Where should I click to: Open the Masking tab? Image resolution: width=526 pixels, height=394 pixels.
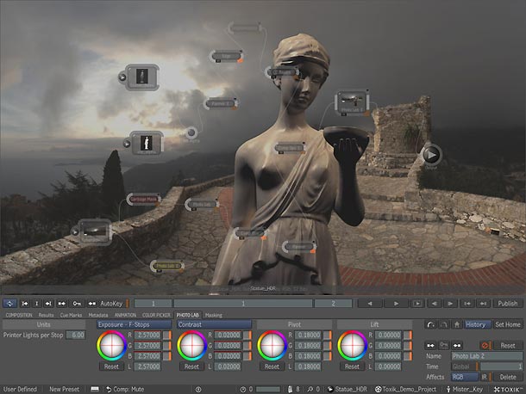213,315
